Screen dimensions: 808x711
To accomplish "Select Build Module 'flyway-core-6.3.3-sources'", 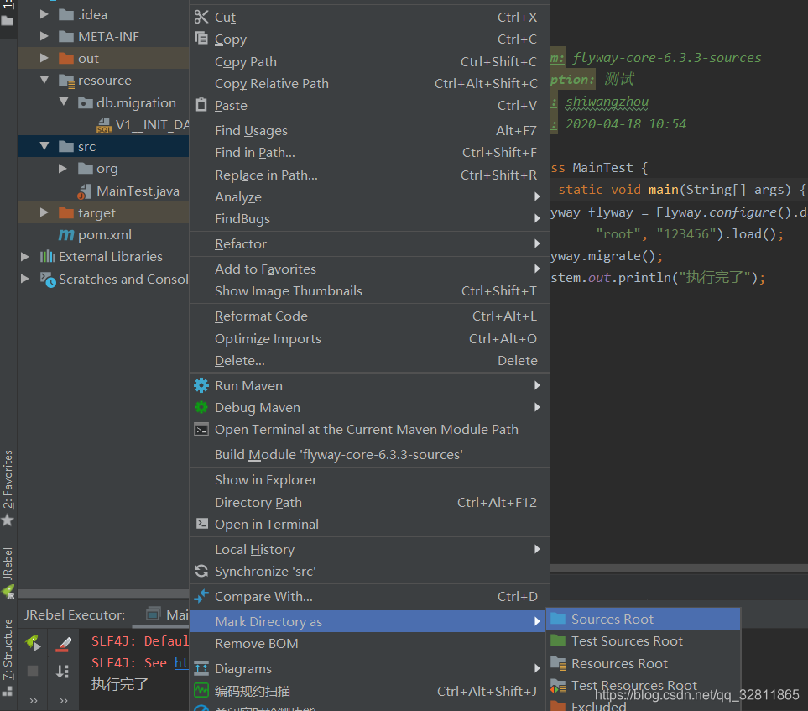I will pos(369,455).
